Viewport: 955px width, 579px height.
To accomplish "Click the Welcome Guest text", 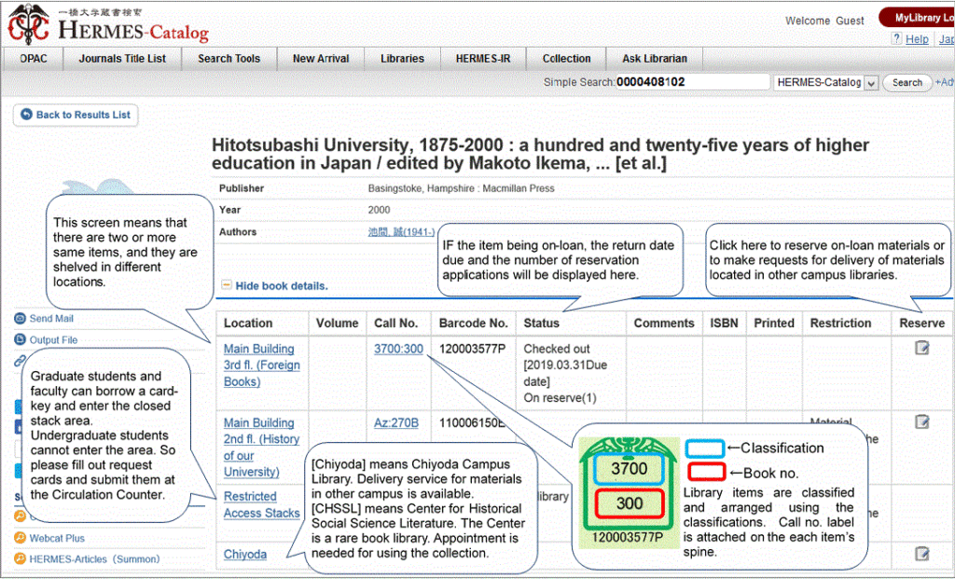I will 824,21.
